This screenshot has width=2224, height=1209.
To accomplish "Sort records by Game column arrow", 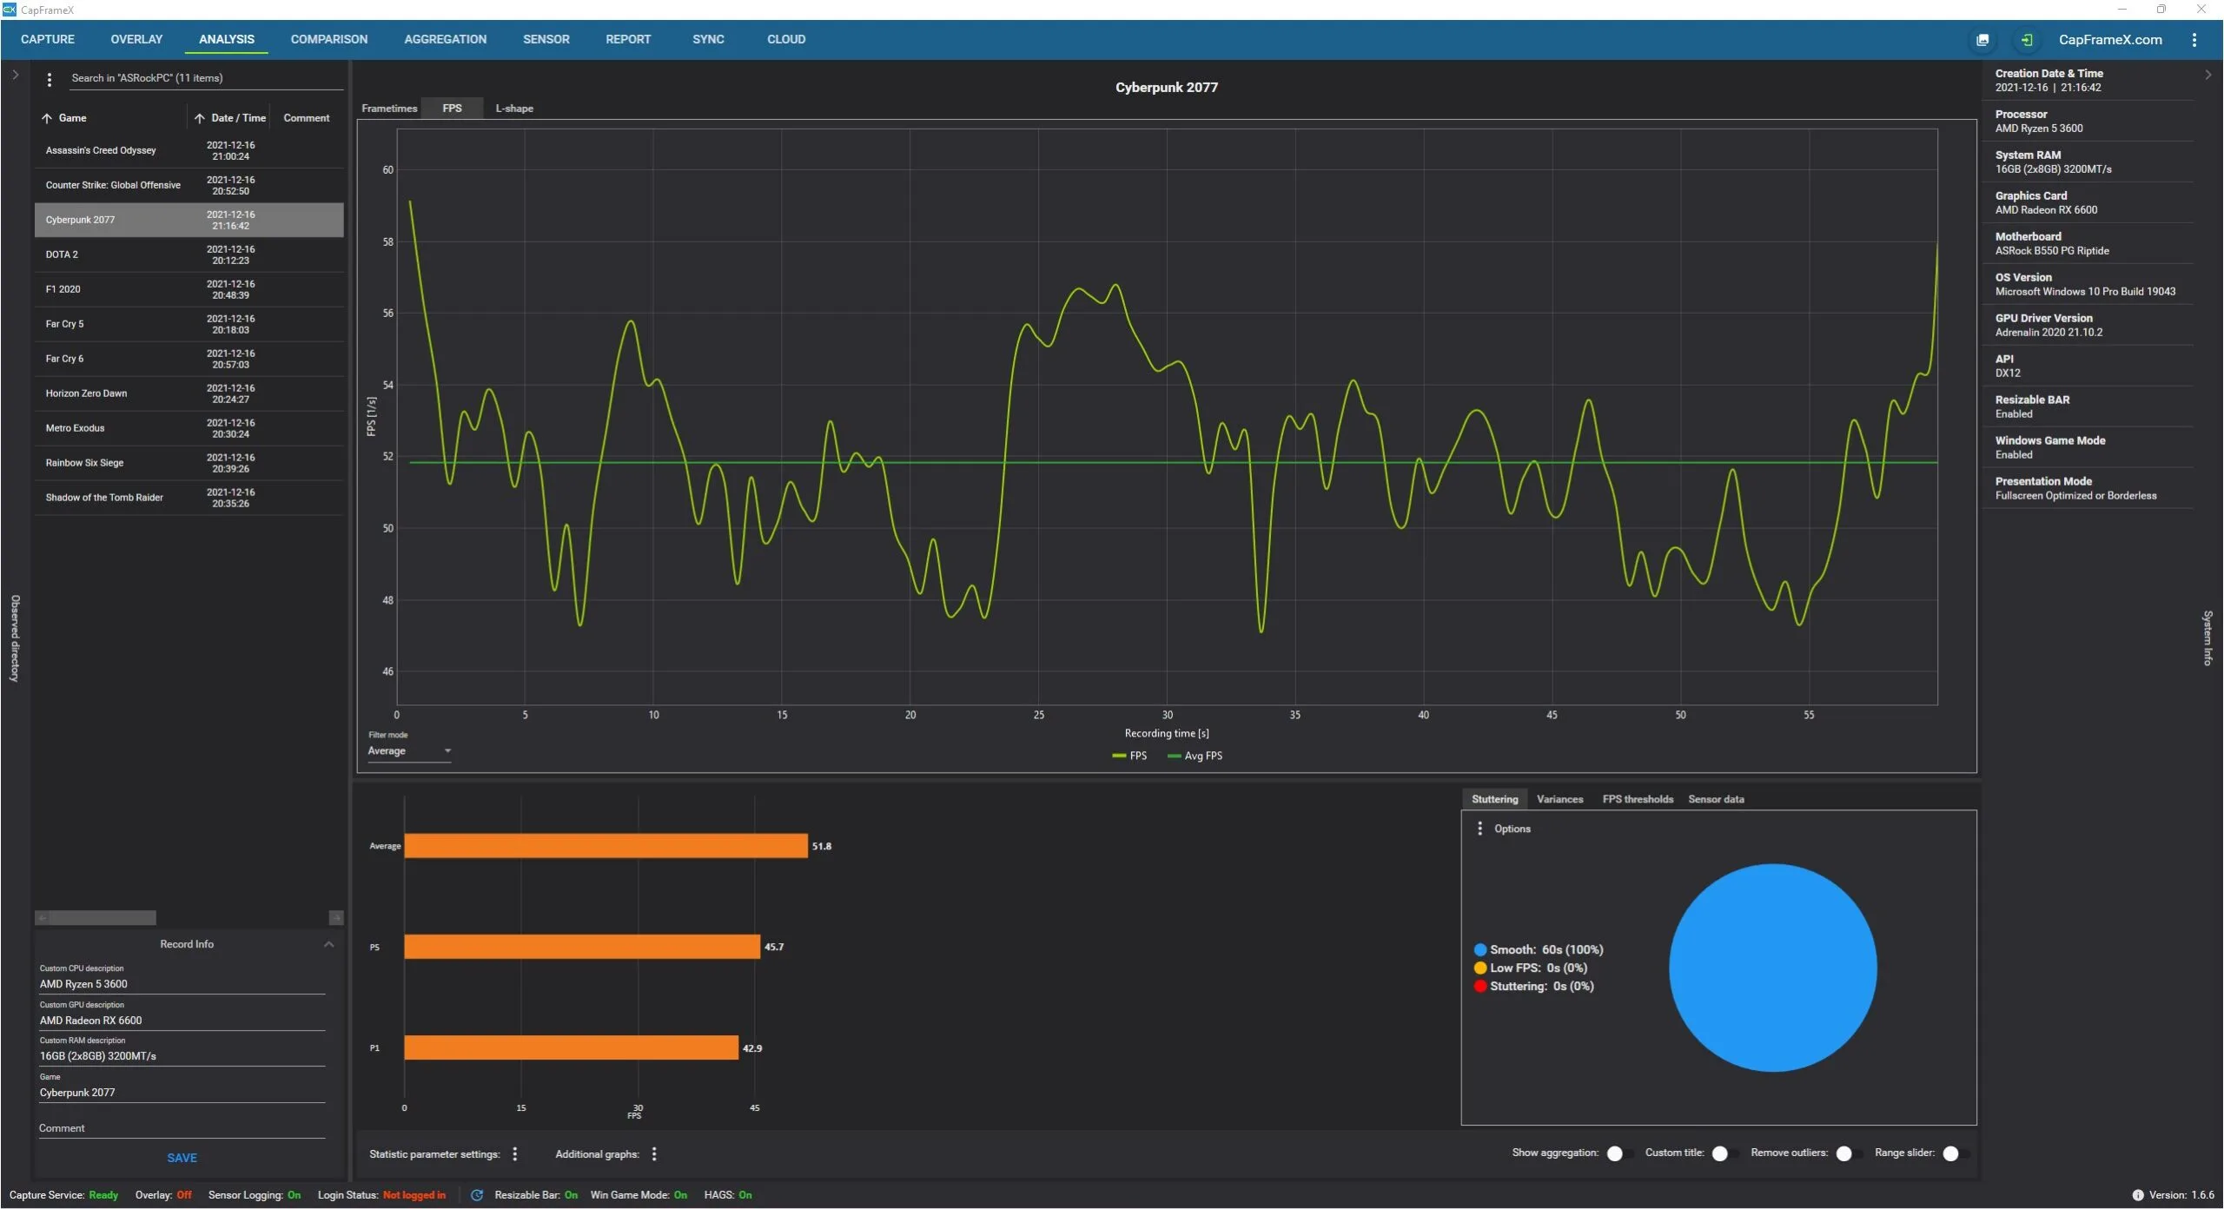I will click(x=47, y=118).
